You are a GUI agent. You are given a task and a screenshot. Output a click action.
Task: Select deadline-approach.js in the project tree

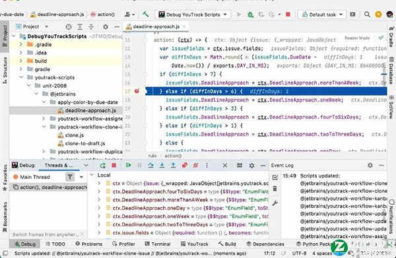(90, 110)
